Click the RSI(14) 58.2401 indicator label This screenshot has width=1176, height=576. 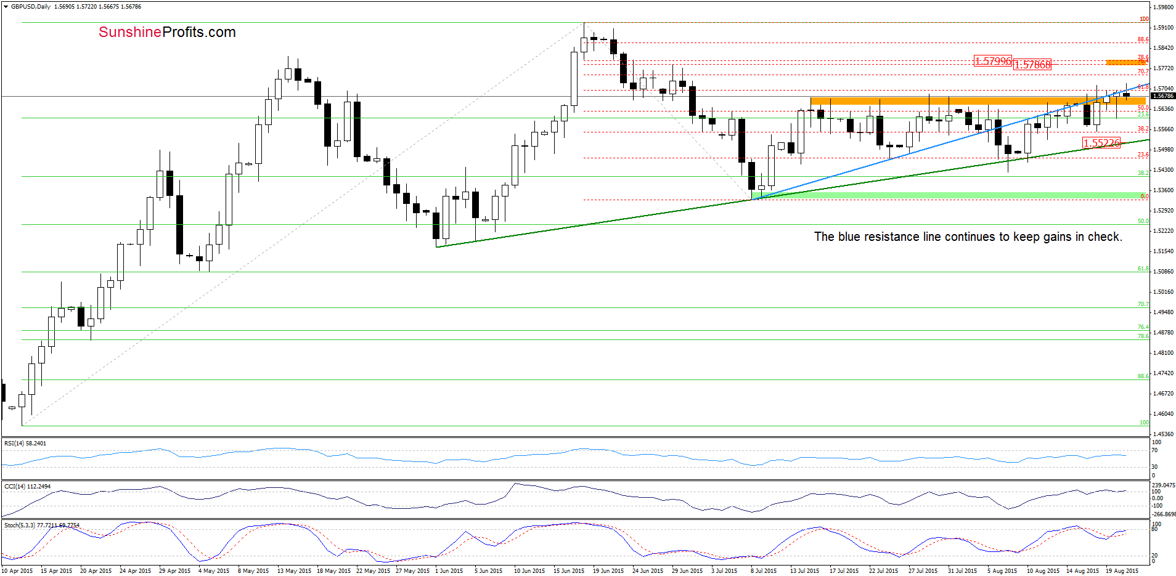coord(25,443)
